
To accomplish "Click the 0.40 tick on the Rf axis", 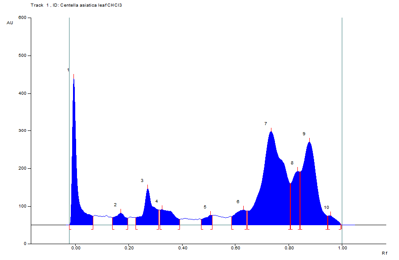I will click(x=183, y=248).
